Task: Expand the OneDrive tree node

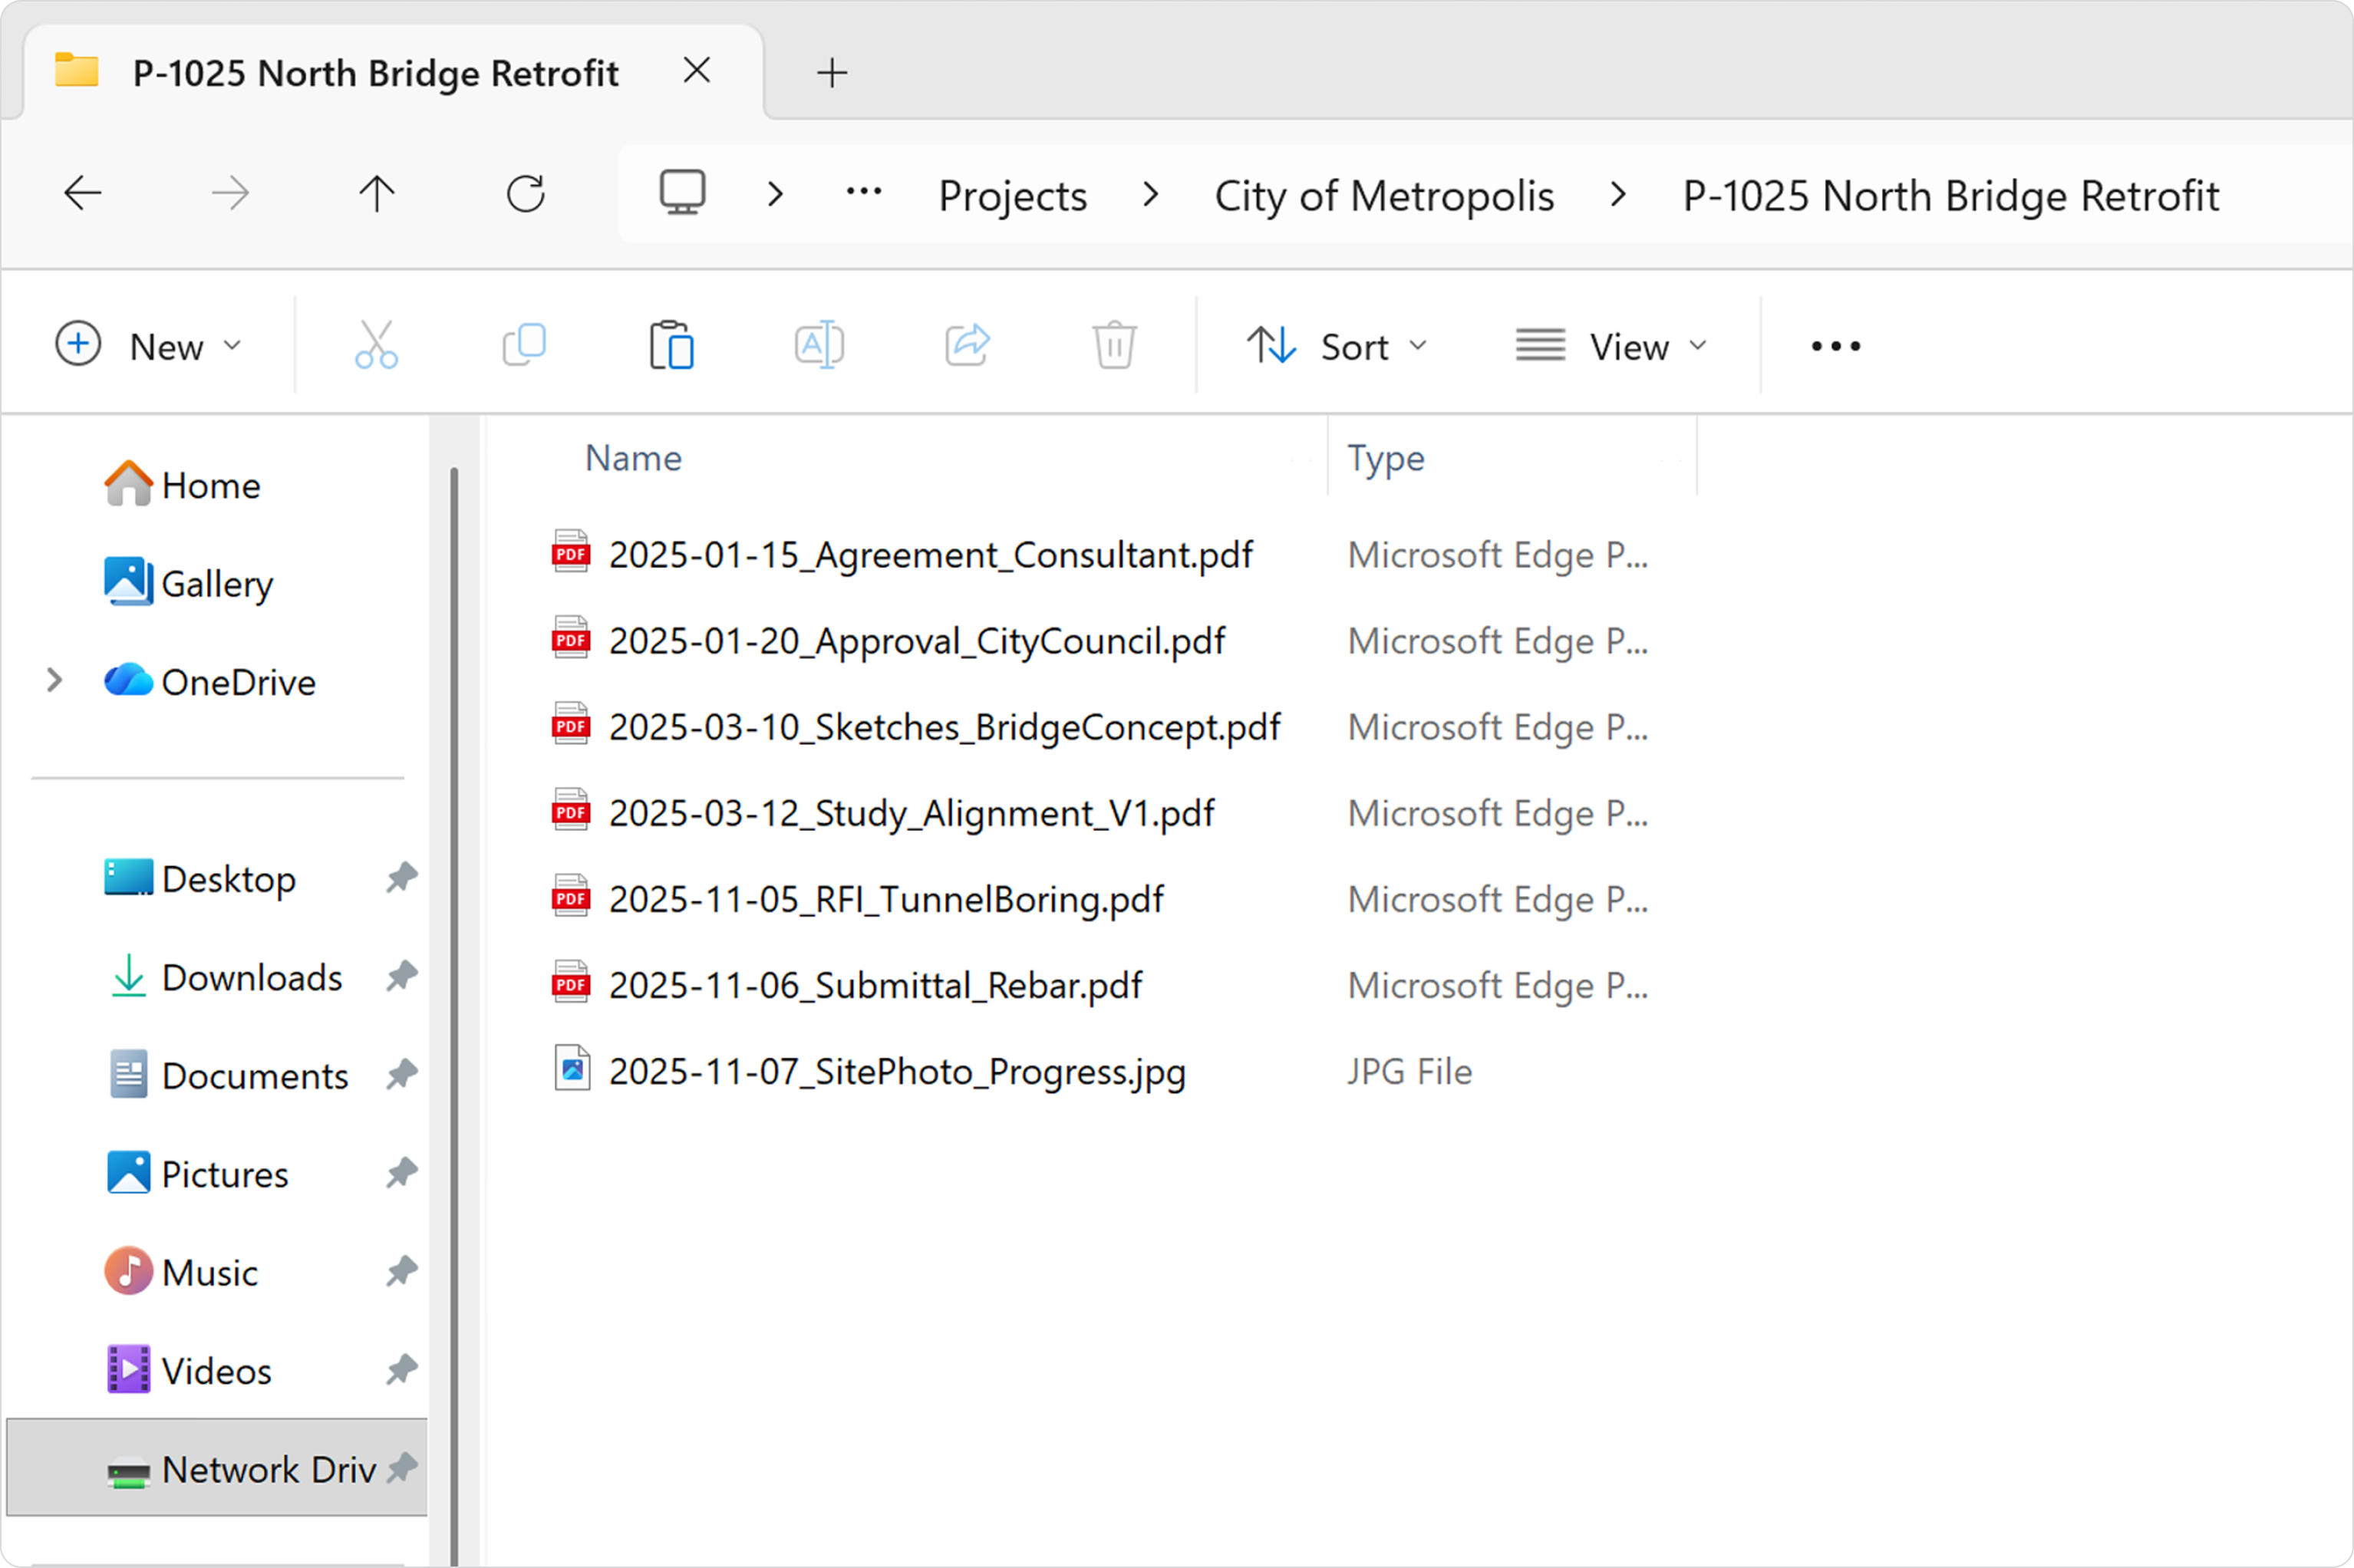Action: (x=55, y=682)
